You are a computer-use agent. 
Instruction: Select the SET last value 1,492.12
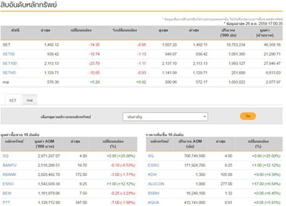[51, 45]
